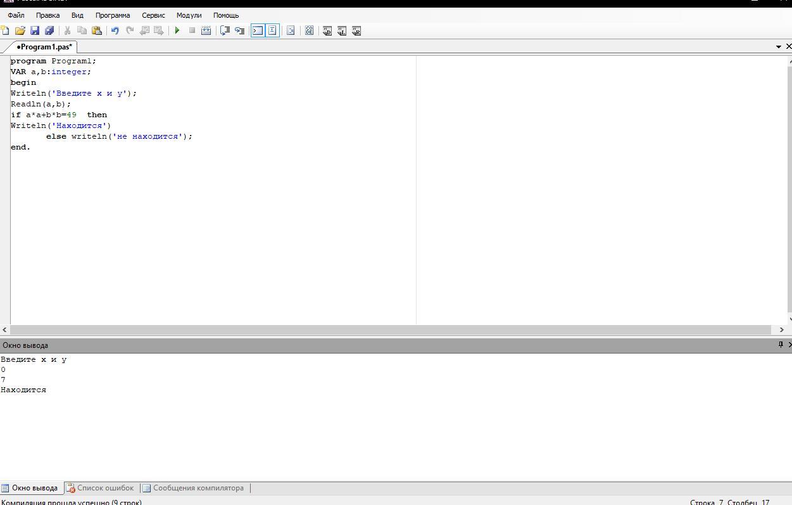Click the 'Строка 7 Столбец 17' status indicator

click(x=730, y=502)
